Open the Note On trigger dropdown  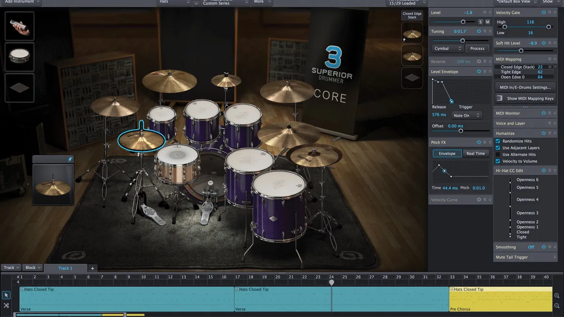point(466,115)
